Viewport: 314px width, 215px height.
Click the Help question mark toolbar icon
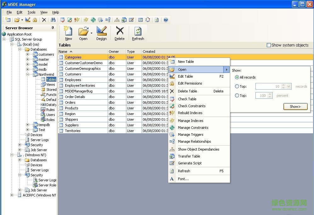[x=166, y=20]
